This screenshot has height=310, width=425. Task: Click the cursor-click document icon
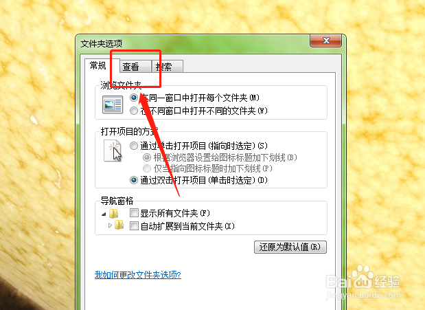[113, 151]
